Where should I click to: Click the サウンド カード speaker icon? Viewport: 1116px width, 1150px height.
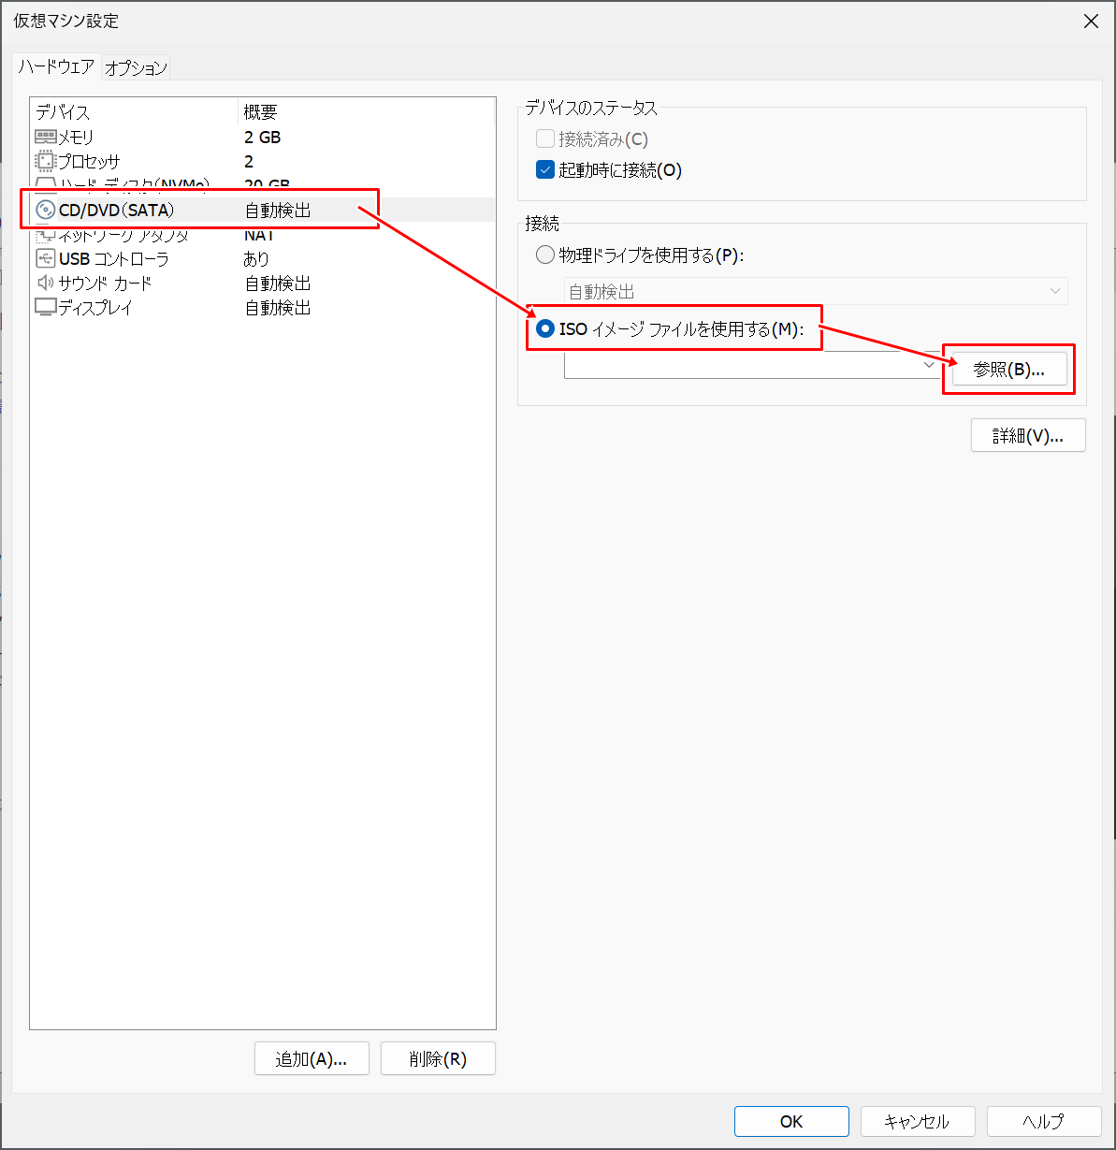coord(45,284)
